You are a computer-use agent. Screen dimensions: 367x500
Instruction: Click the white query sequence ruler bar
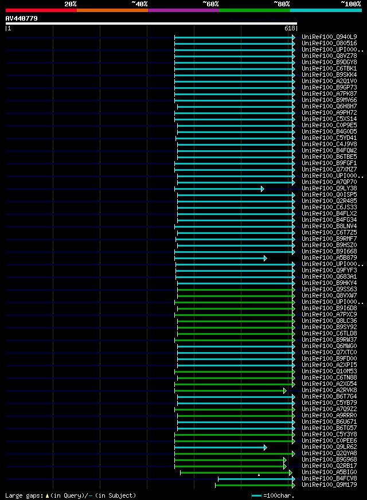[151, 24]
